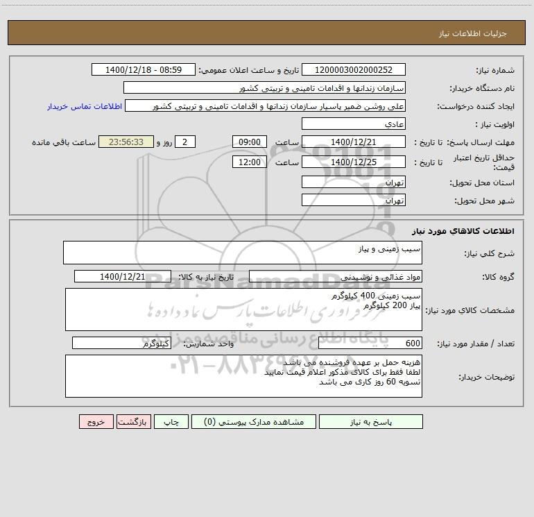
Task: Click the پاسخ به نیاز button
Action: click(x=371, y=421)
